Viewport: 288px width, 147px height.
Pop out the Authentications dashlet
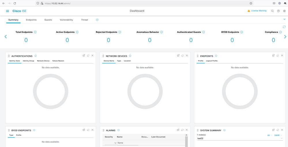coord(84,56)
